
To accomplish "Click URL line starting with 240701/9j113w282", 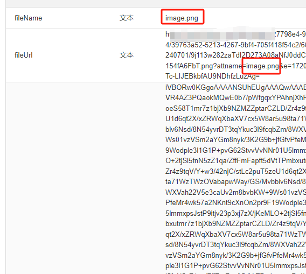I will coord(235,55).
